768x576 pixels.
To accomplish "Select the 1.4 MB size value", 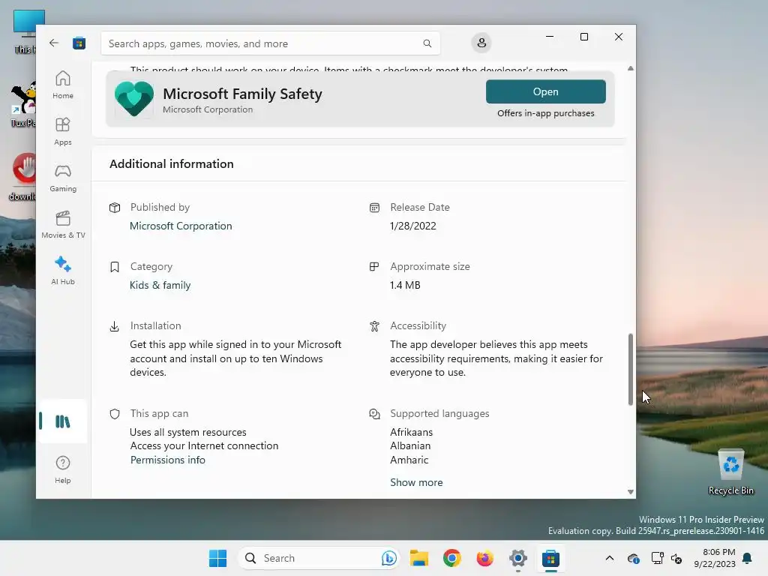I will [405, 285].
